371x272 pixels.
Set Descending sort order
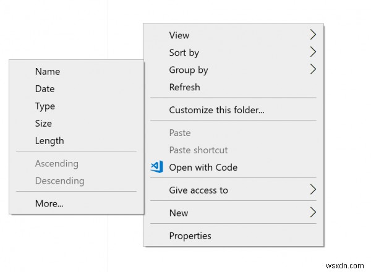pos(59,181)
